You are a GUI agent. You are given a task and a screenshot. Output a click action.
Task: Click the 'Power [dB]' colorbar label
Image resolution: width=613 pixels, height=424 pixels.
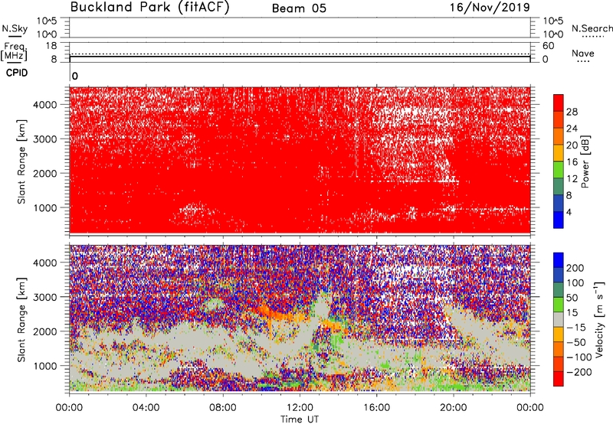585,161
